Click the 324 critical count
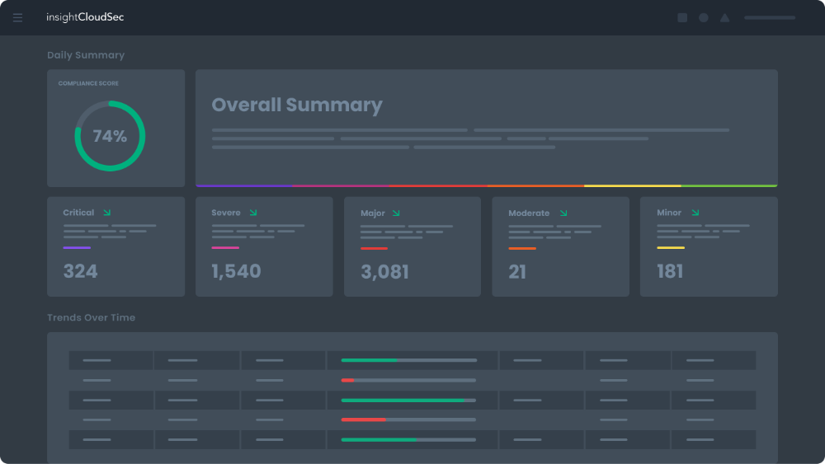The width and height of the screenshot is (825, 464). tap(81, 271)
